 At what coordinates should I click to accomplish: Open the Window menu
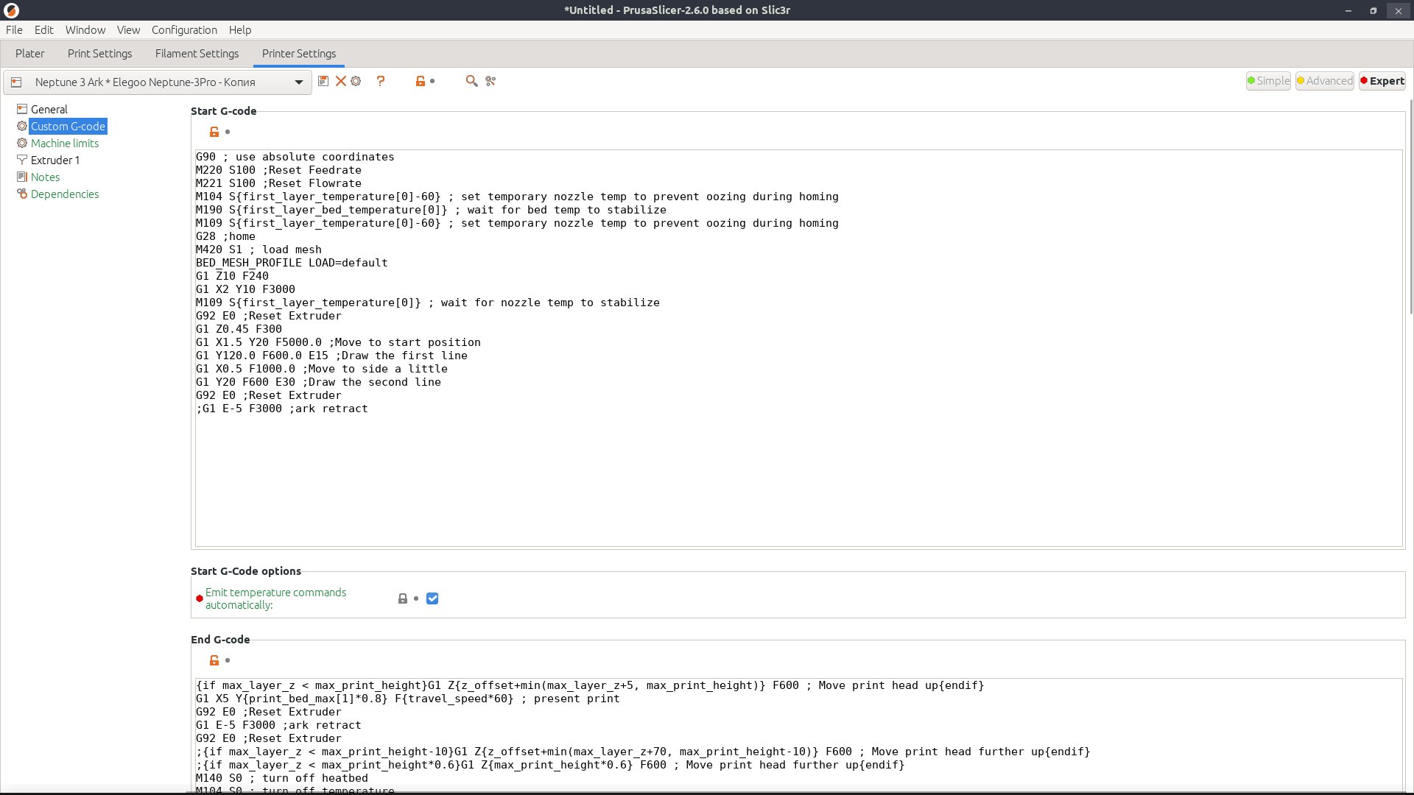(85, 29)
